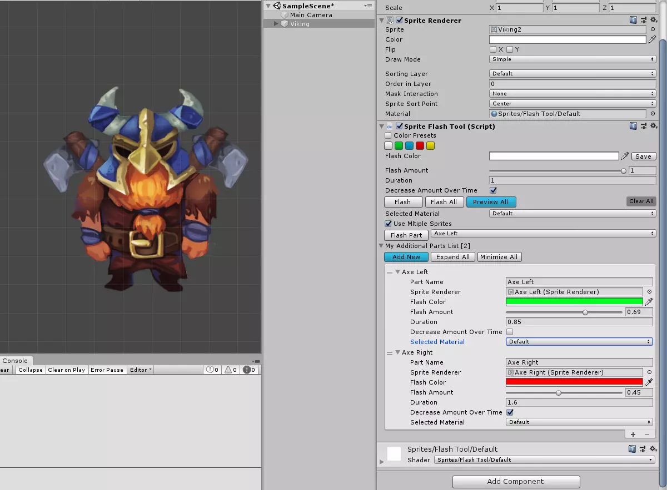Click object picker circle beside Material field
Screen dimensions: 667x490
coord(653,114)
